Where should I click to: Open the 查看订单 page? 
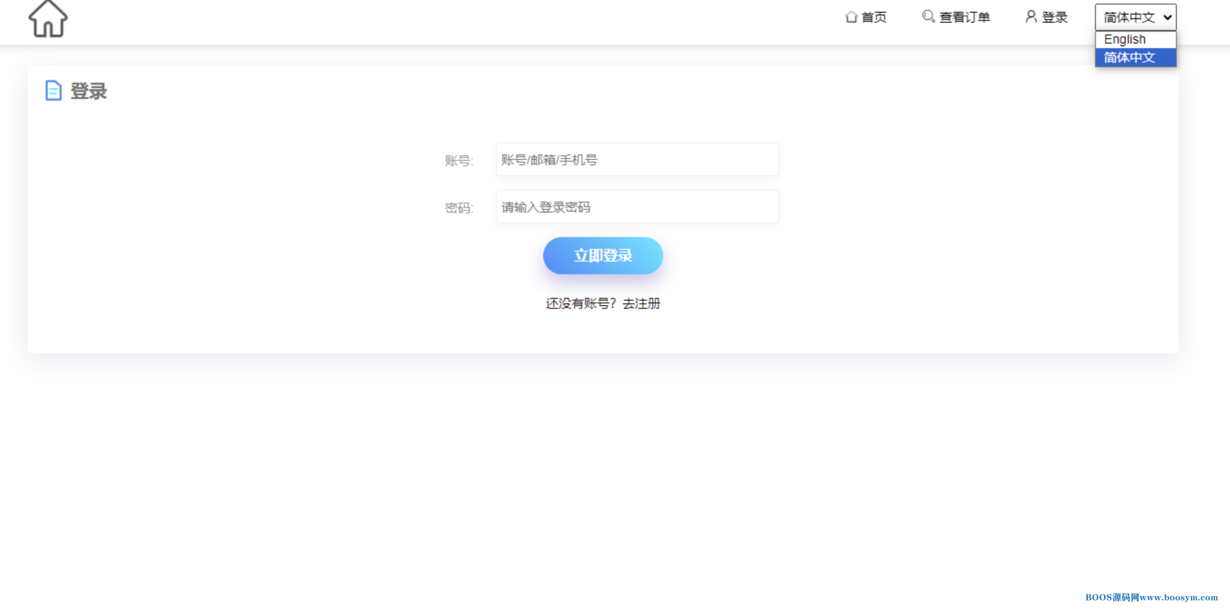point(964,17)
